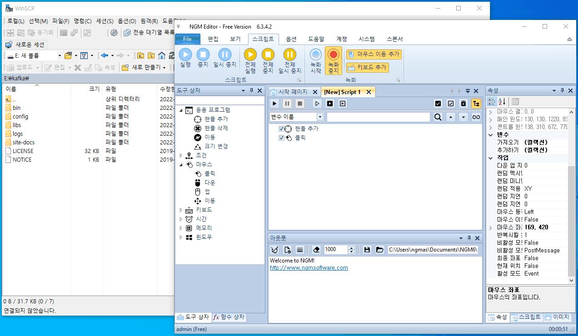578x336 pixels.
Task: Click the 전체 일시 중지 ribbon button
Action: pos(290,61)
